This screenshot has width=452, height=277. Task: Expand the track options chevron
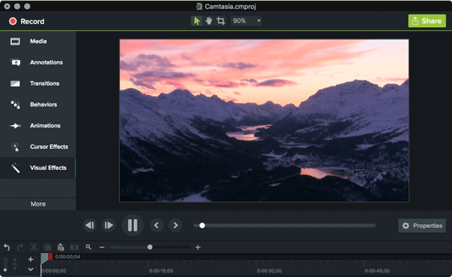(30, 269)
